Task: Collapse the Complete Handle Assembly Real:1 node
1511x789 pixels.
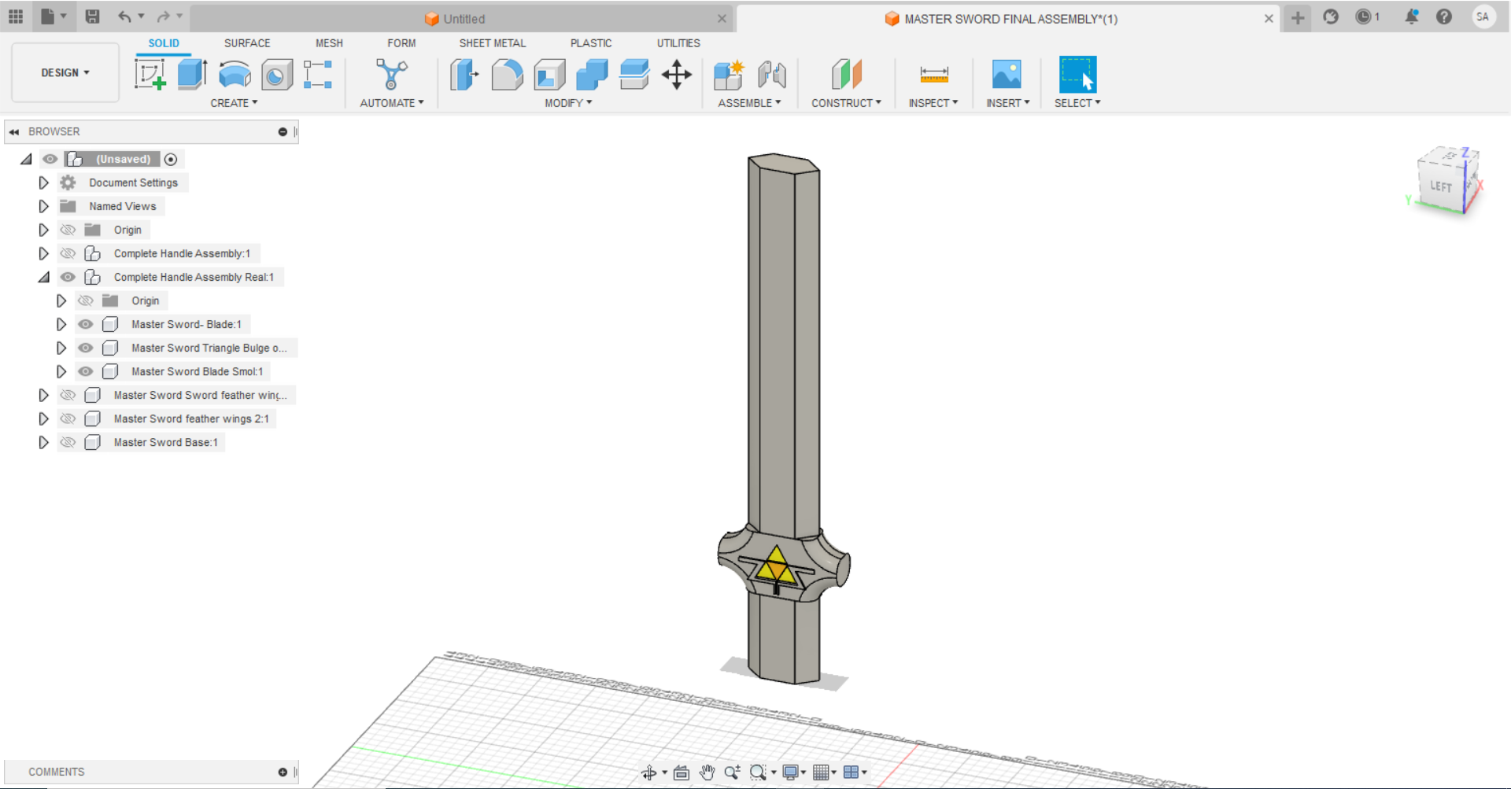Action: (x=44, y=277)
